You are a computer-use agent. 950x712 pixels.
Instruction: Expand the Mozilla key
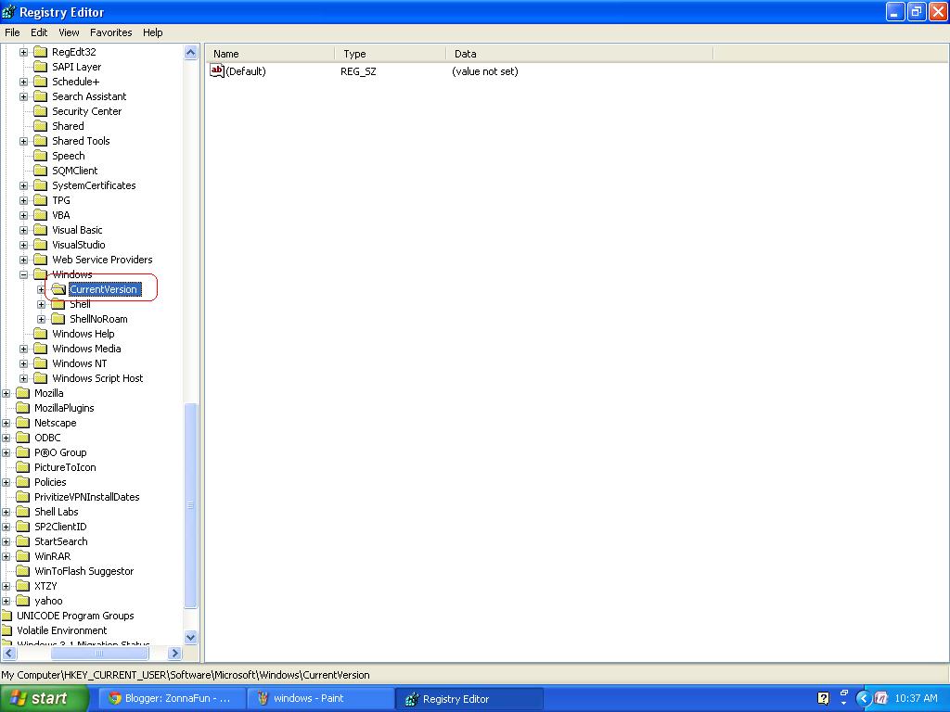click(x=6, y=393)
